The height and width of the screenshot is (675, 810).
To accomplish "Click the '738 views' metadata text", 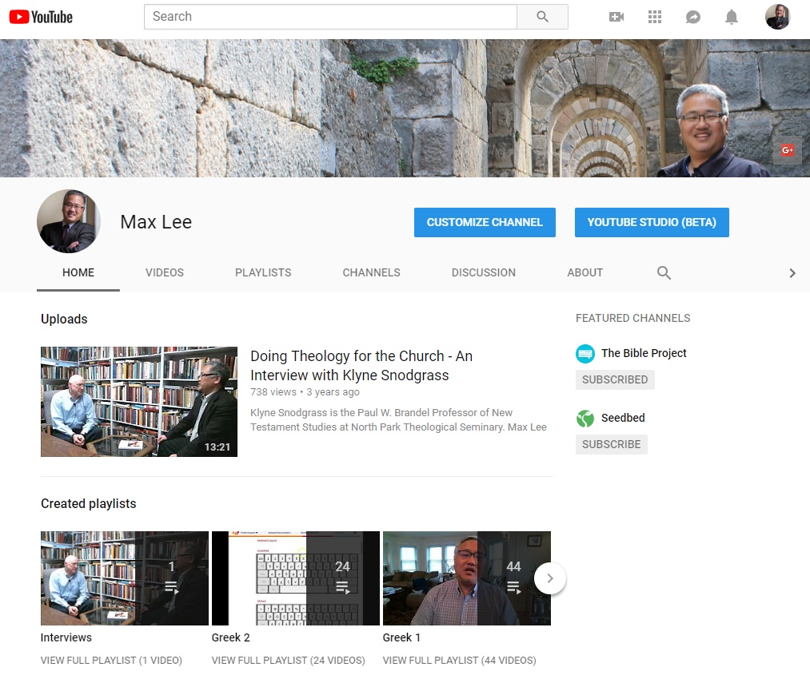I will click(273, 391).
